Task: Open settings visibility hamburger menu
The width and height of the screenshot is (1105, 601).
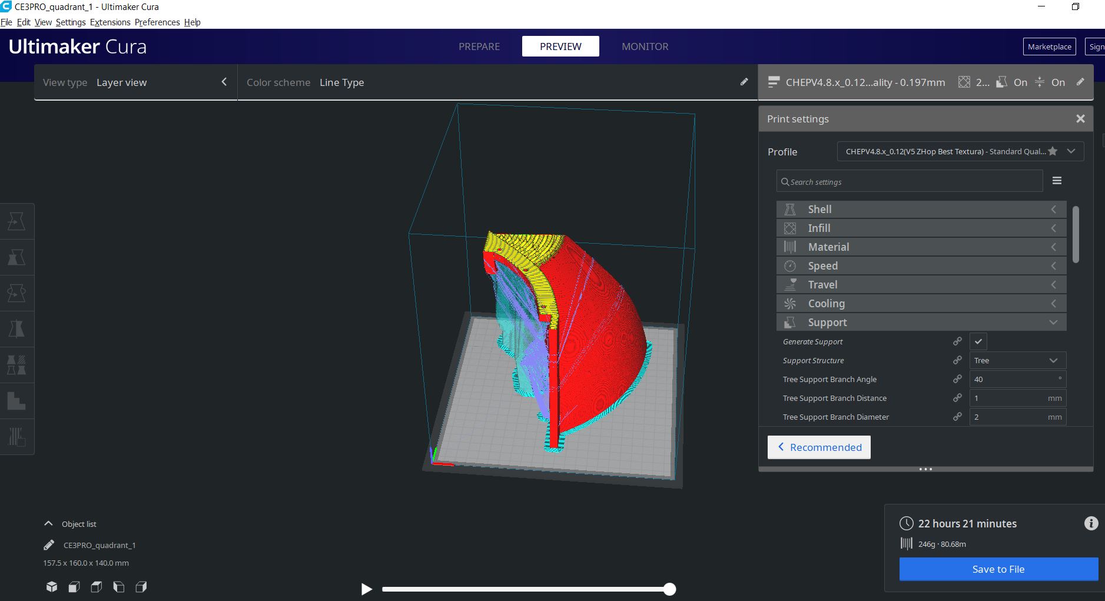Action: [x=1057, y=181]
